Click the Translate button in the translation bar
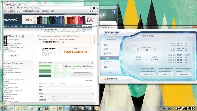Screen dimensions: 197x111 click(x=45, y=11)
